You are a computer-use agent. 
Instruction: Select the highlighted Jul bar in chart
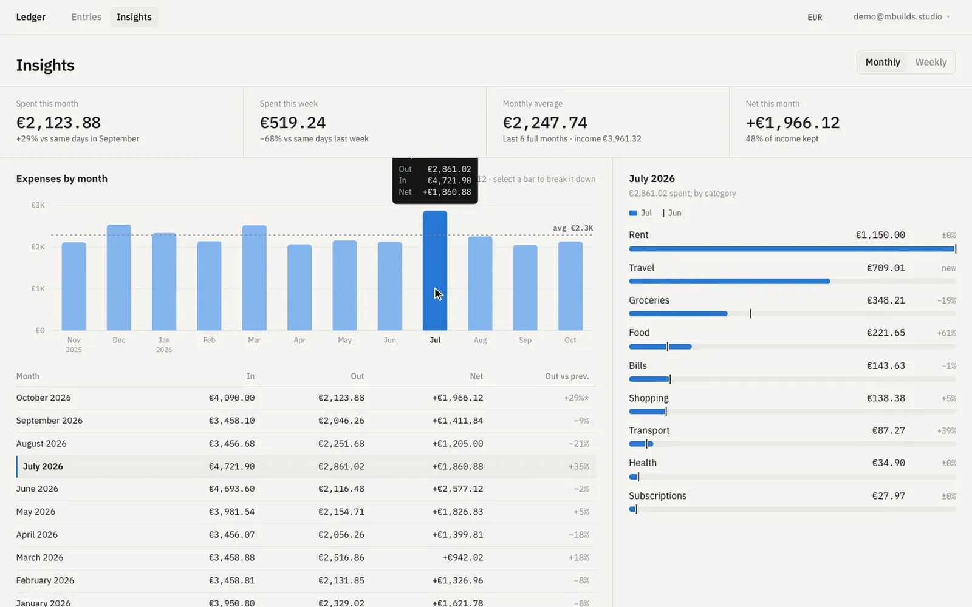[x=435, y=271]
